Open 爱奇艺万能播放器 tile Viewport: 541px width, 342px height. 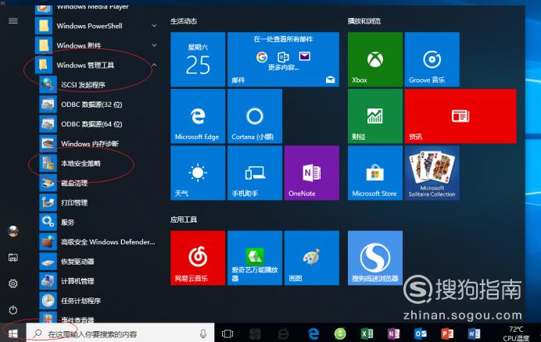[x=255, y=258]
